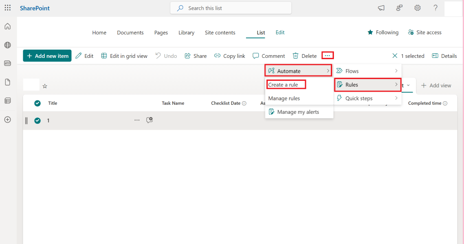Show info icon for Completed time
Viewport: 464px width, 244px height.
click(x=445, y=103)
